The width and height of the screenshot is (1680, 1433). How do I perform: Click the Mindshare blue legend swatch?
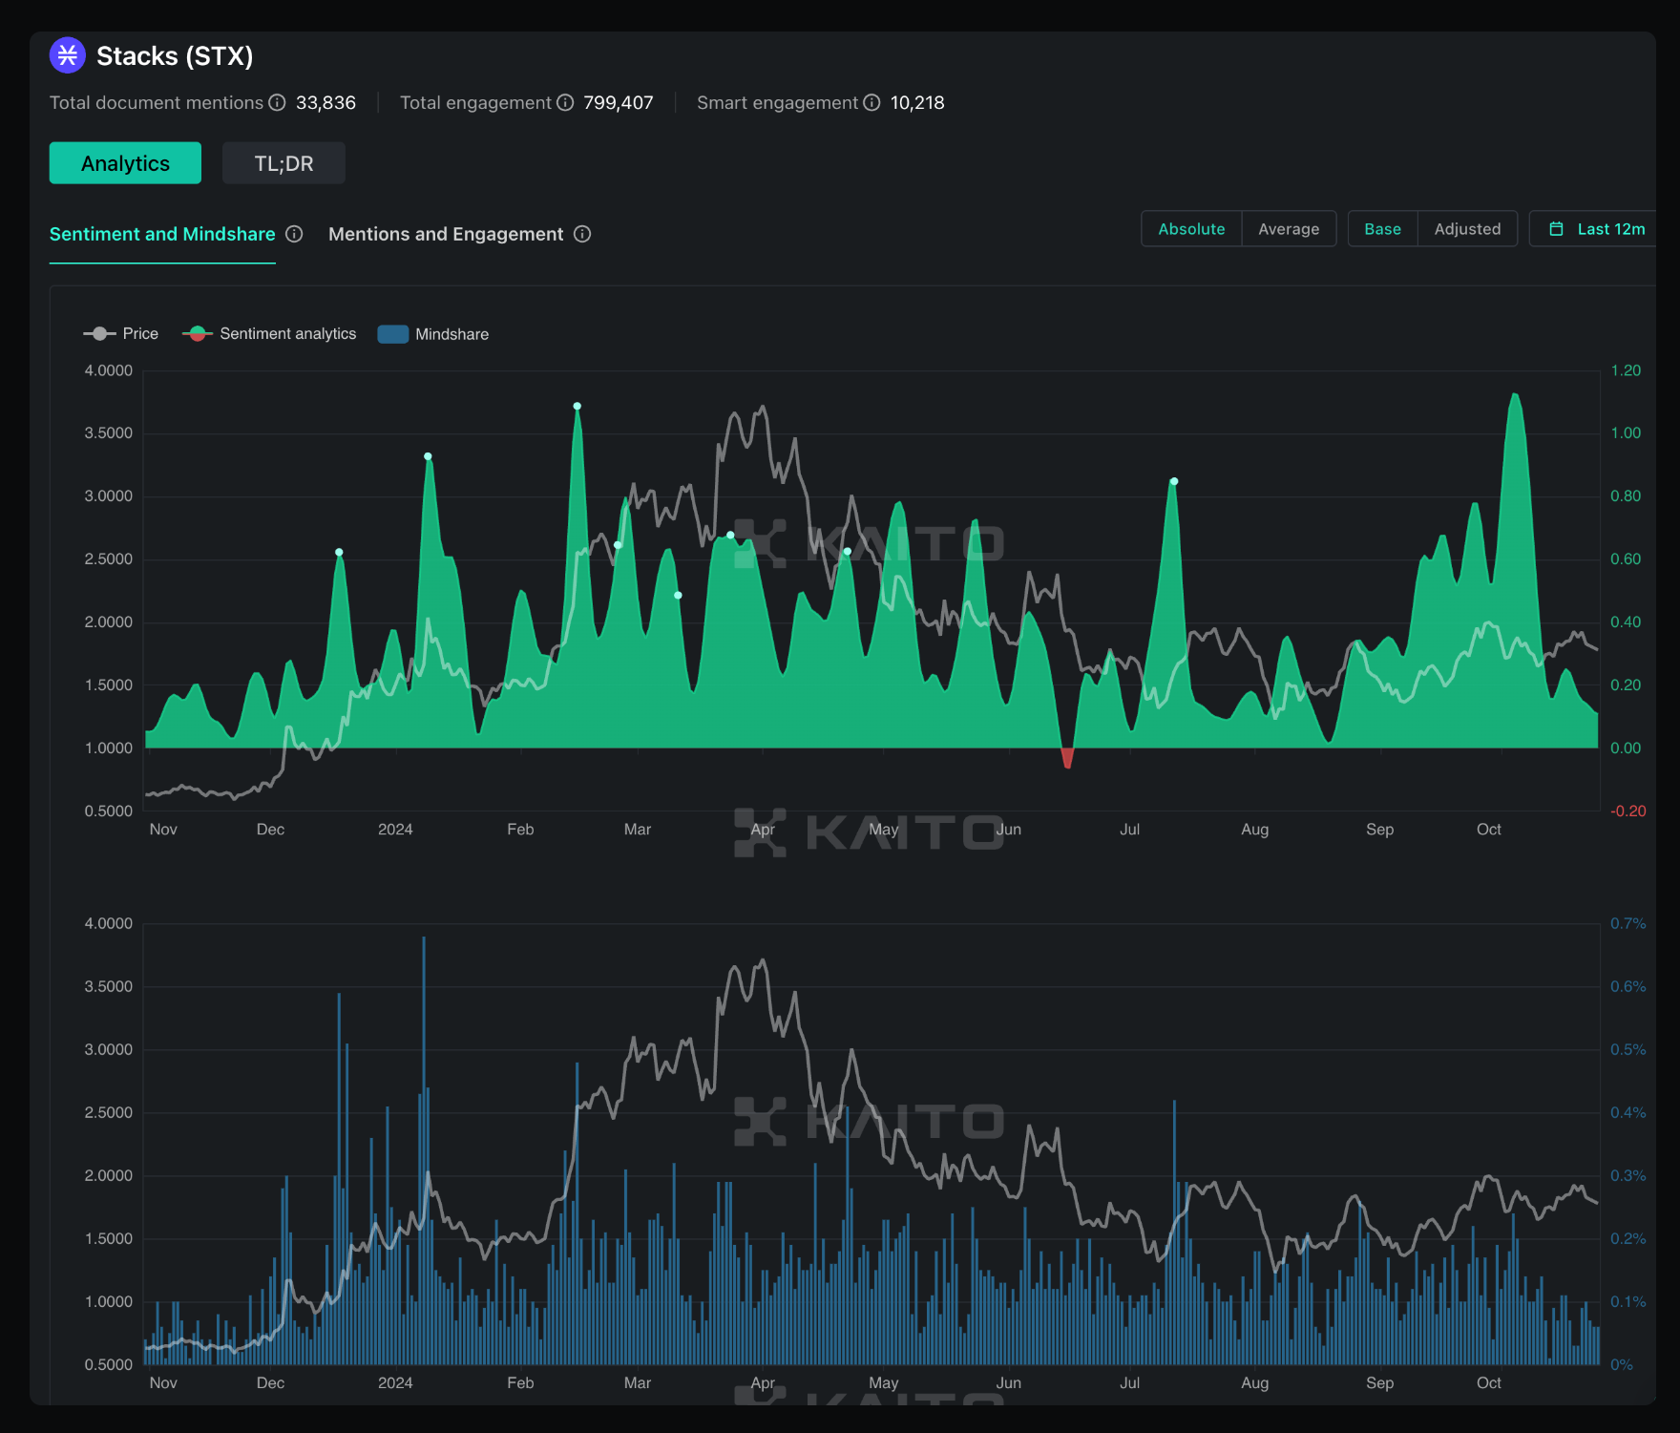tap(393, 334)
